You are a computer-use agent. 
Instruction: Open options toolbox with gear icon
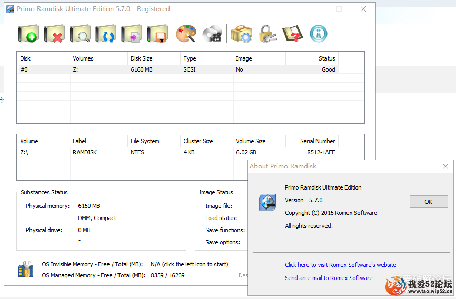(x=241, y=34)
